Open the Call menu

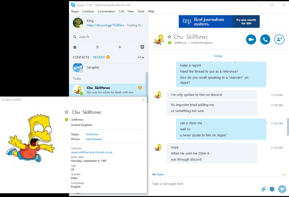click(x=121, y=11)
